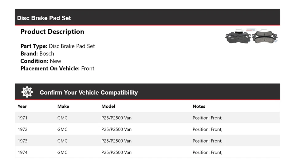295x167 pixels.
Task: Select the Year column header
Action: click(22, 106)
